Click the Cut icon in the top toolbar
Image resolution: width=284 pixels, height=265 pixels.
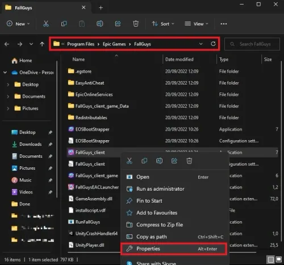(46, 24)
